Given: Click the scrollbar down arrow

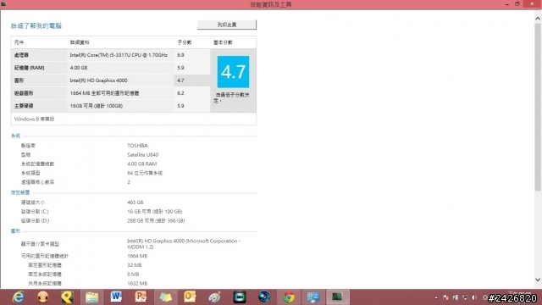Looking at the screenshot, I should 538,280.
